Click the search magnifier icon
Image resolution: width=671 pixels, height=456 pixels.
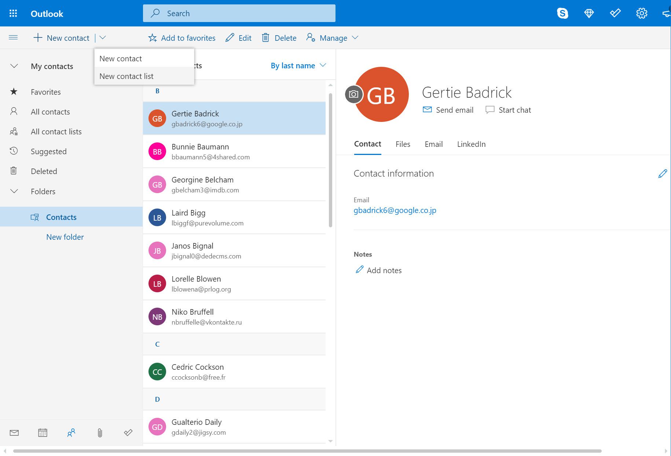click(x=155, y=13)
